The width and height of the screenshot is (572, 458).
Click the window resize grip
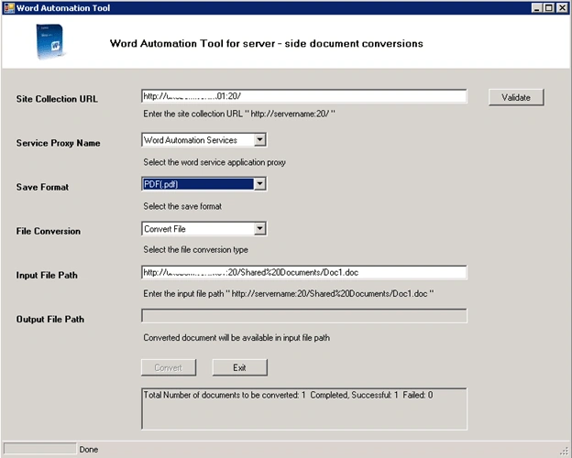click(x=565, y=452)
